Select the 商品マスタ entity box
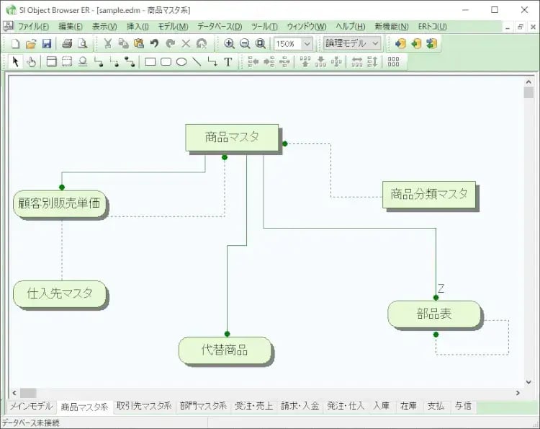This screenshot has width=540, height=429. (x=231, y=137)
